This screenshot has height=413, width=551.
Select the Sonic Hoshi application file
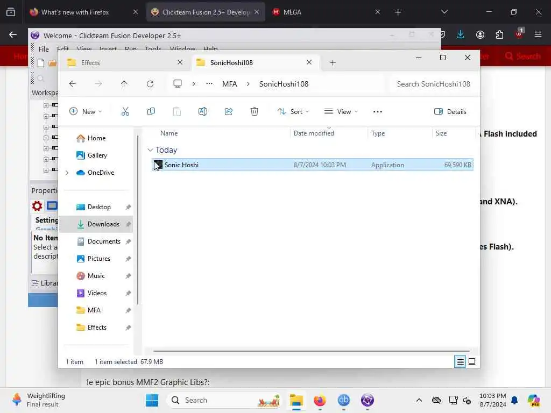pos(313,165)
